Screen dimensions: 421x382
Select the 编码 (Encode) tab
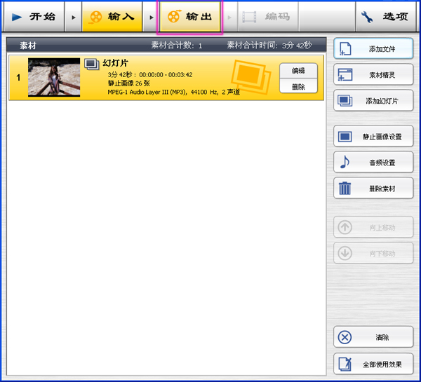click(268, 17)
